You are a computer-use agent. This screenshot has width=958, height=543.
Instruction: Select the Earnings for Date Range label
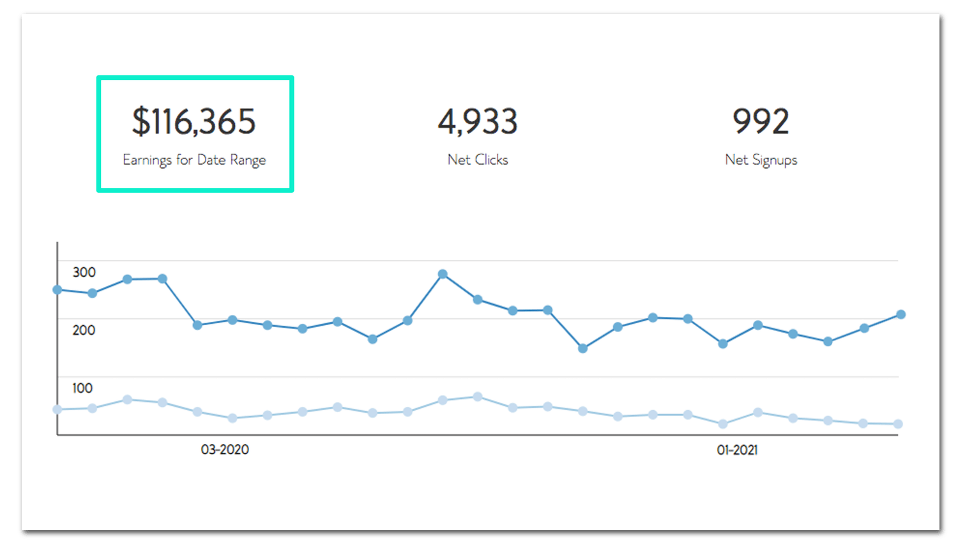194,160
